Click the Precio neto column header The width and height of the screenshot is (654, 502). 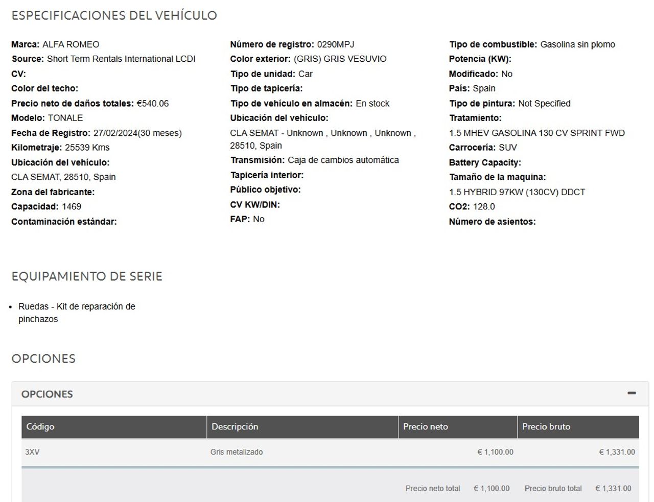click(458, 426)
